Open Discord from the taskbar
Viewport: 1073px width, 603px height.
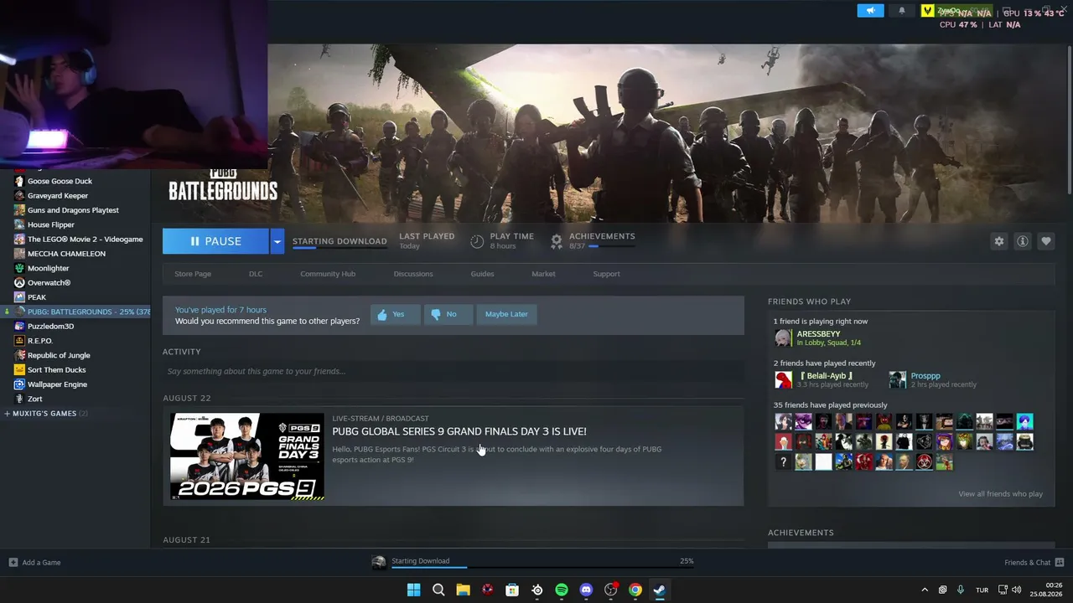pos(586,590)
